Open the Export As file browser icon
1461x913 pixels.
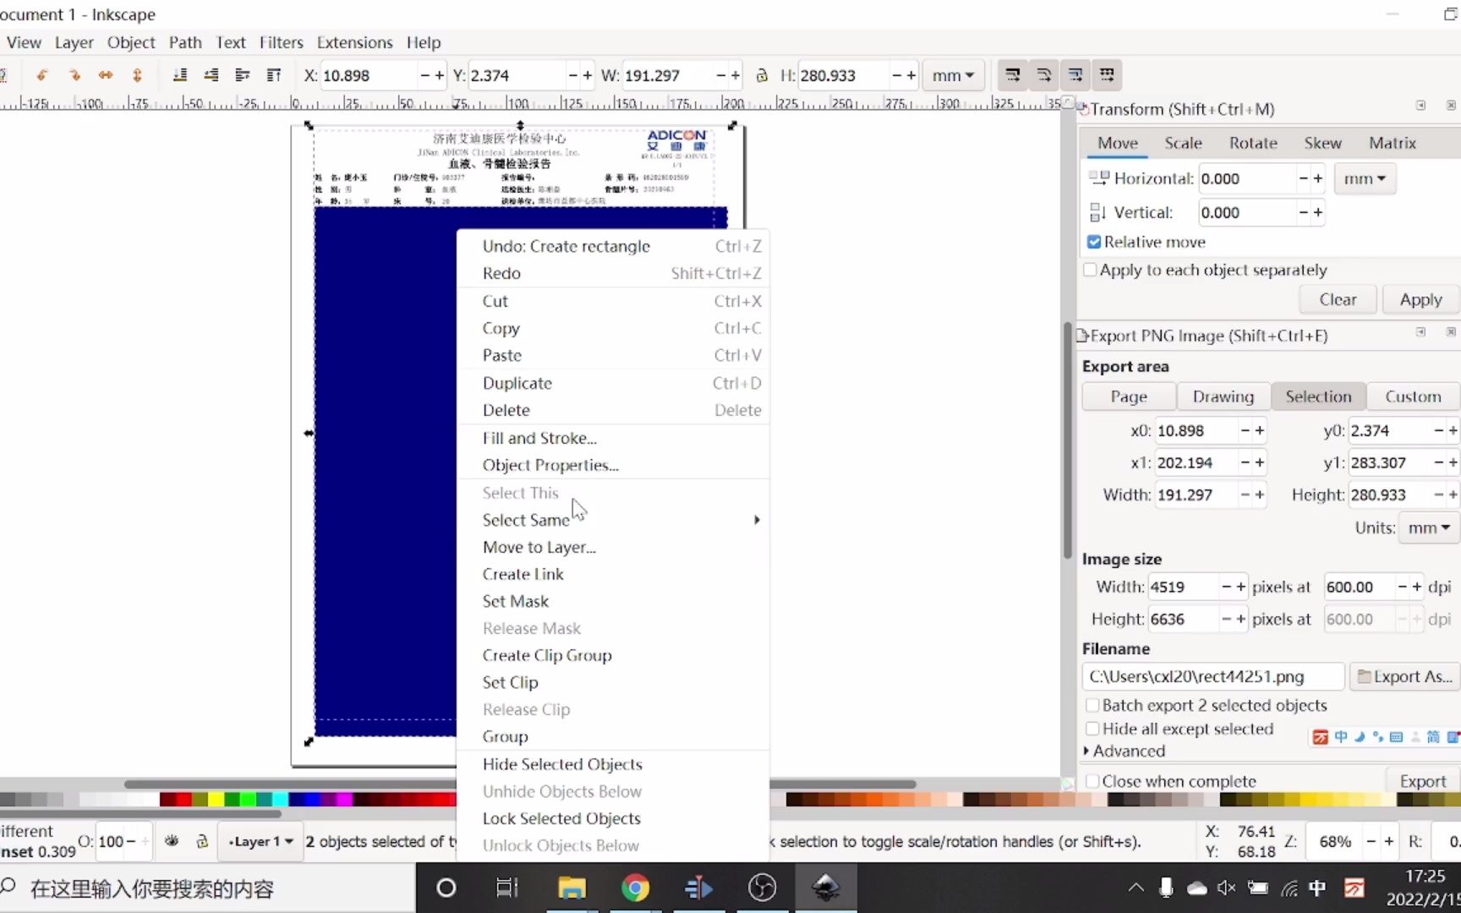coord(1364,676)
